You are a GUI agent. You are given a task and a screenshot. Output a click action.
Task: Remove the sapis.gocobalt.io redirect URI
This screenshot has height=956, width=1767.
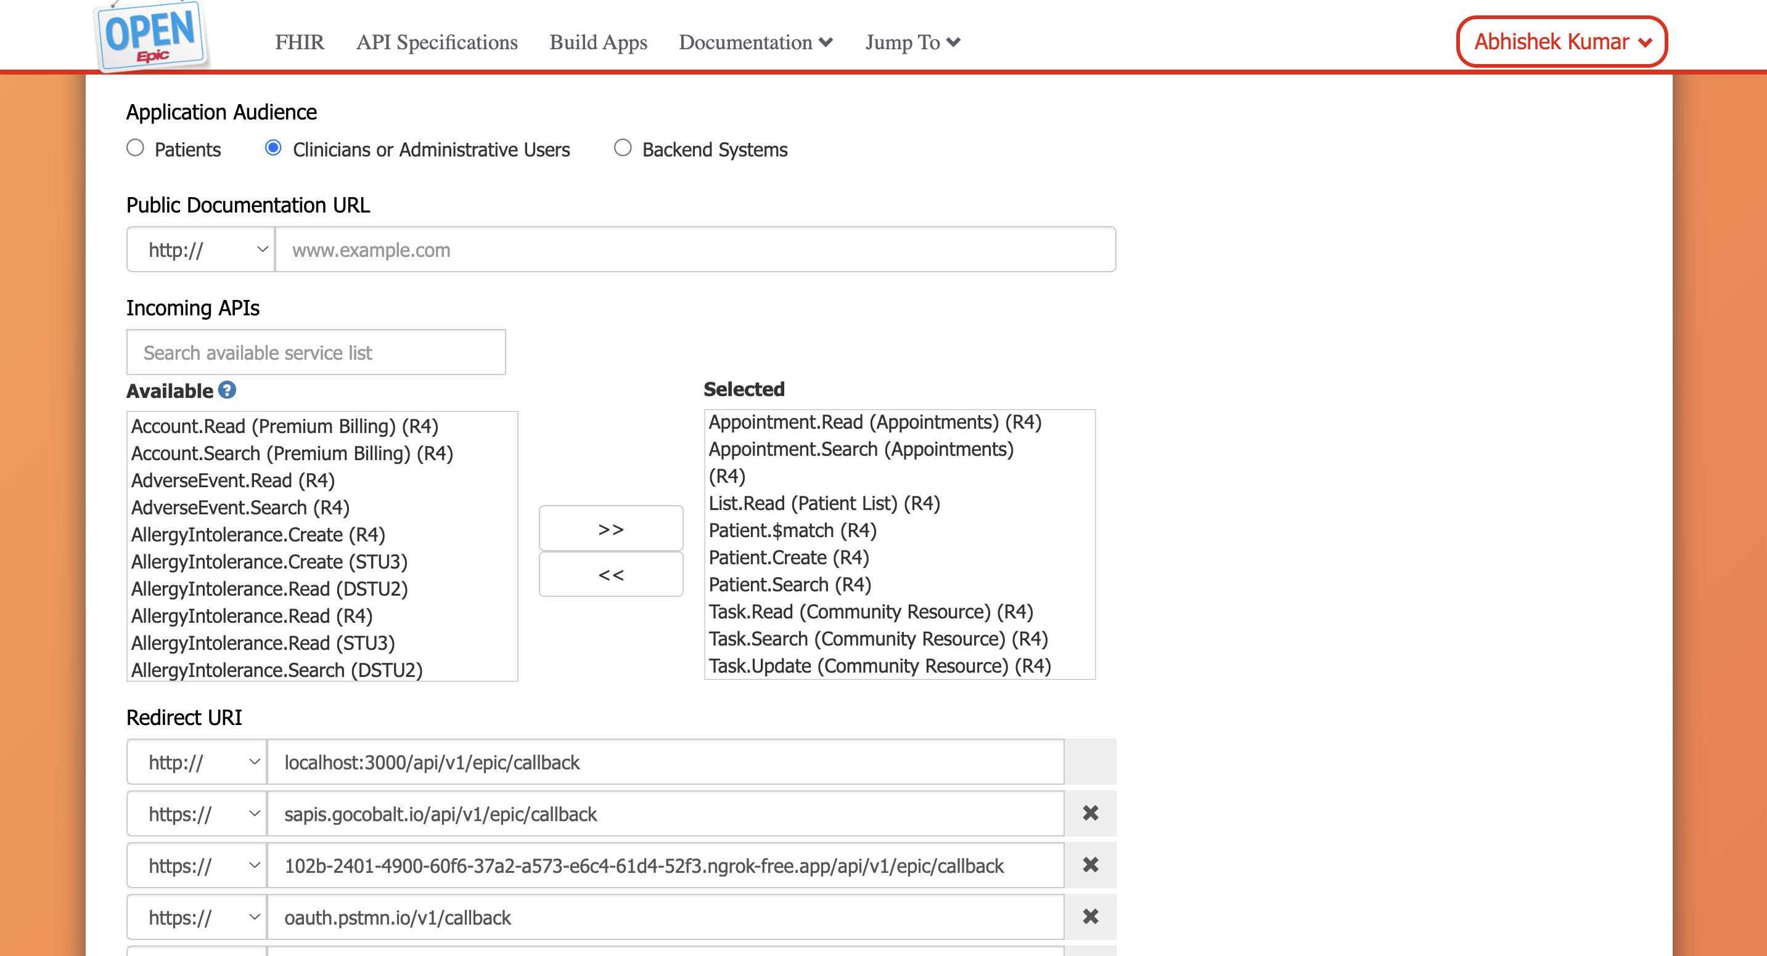pyautogui.click(x=1090, y=814)
